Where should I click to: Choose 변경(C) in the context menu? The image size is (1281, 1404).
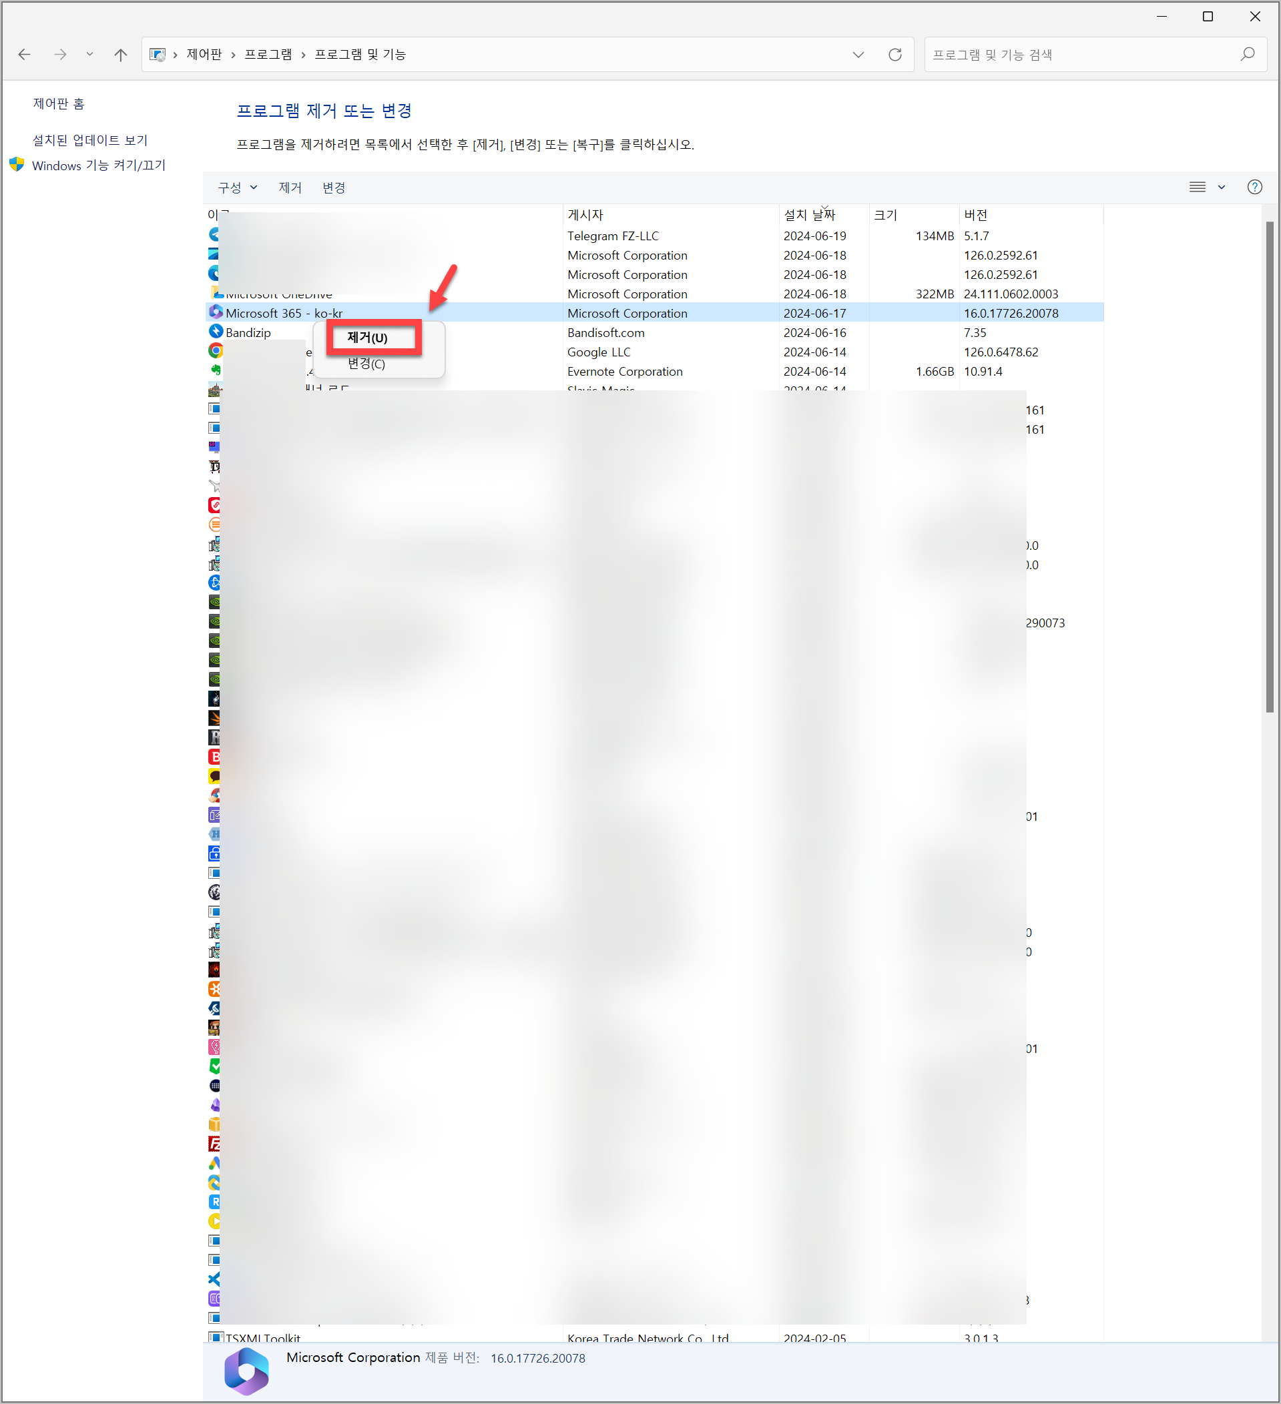tap(366, 364)
